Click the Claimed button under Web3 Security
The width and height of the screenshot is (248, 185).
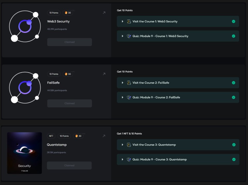point(69,42)
